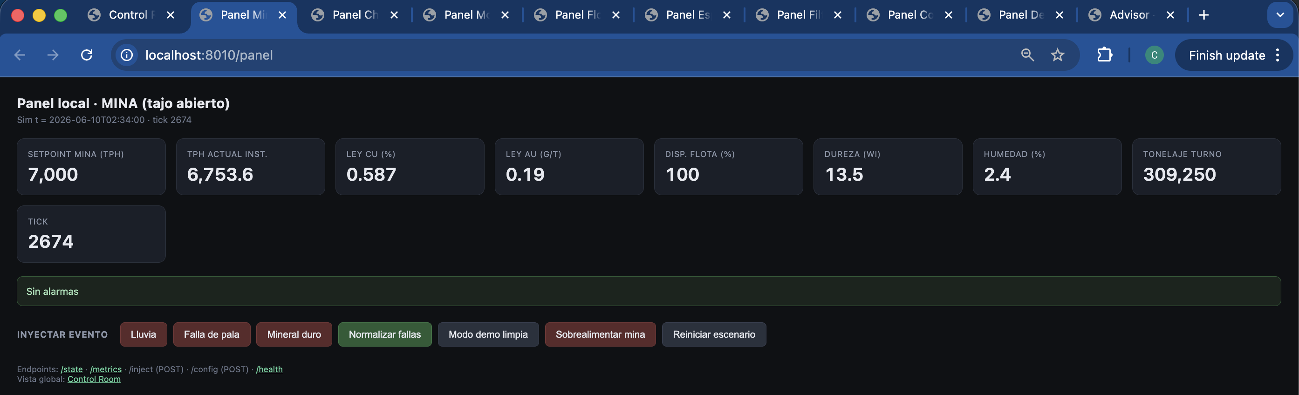Click the Ley Au value 0.19

pyautogui.click(x=525, y=174)
